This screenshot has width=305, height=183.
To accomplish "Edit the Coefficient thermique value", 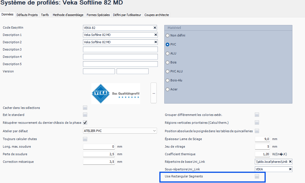I will tap(262, 154).
